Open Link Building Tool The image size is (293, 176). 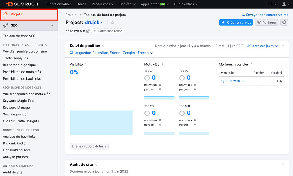(16, 150)
